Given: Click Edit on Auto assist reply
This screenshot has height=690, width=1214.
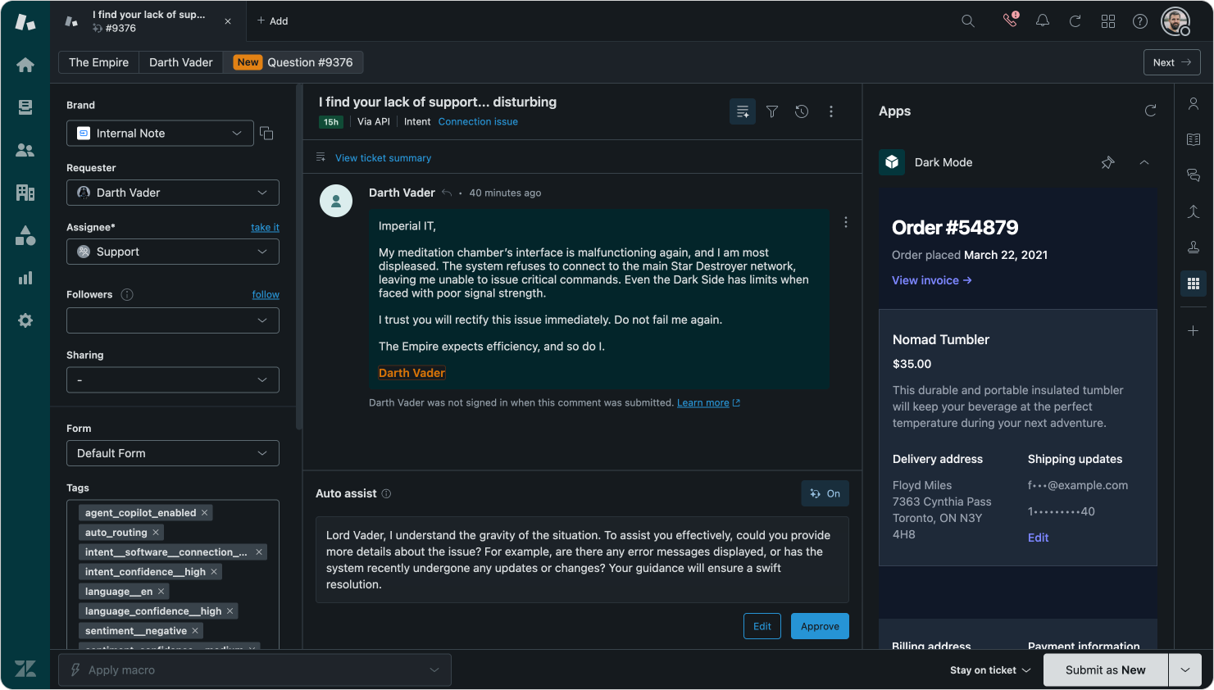Looking at the screenshot, I should (x=762, y=626).
